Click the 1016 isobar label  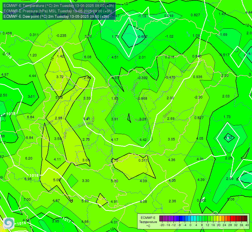(x=21, y=223)
